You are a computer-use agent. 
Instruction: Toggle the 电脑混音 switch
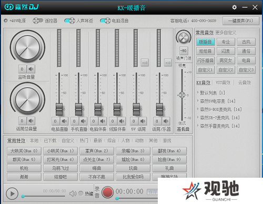point(105,21)
